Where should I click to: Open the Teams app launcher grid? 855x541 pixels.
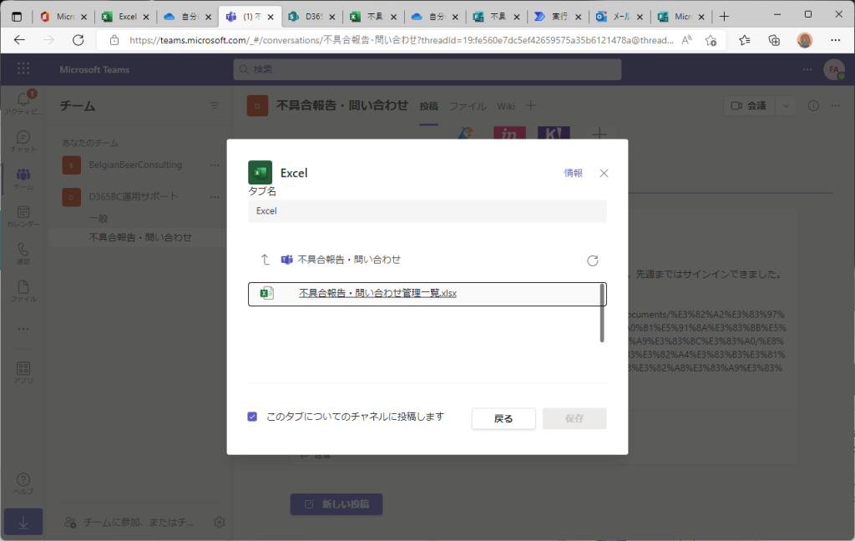click(23, 68)
